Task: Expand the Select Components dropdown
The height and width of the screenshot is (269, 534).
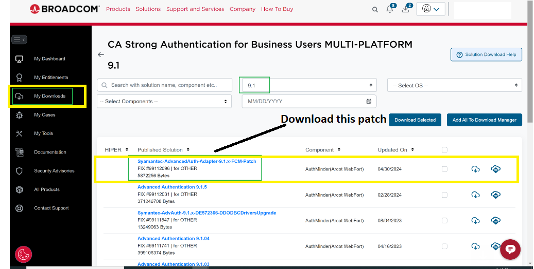Action: click(164, 102)
